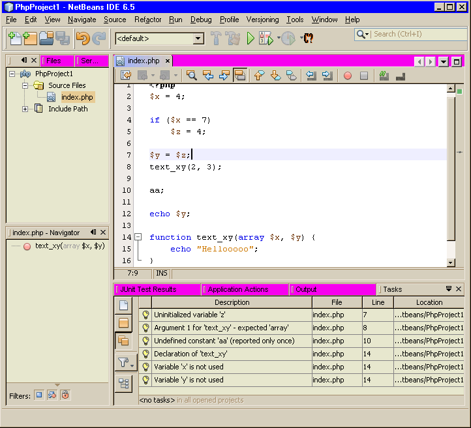471x428 pixels.
Task: Click the Comment lines editor icon
Action: 384,76
